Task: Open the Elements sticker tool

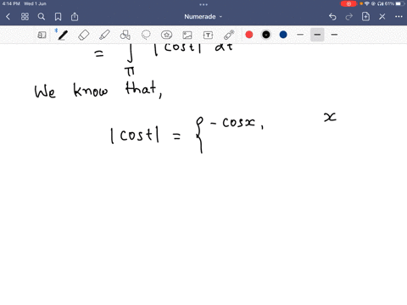Action: click(166, 35)
